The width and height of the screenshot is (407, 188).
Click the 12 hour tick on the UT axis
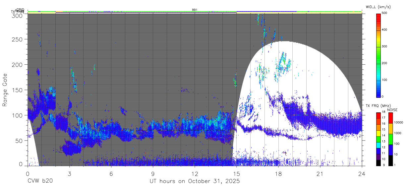(x=195, y=173)
